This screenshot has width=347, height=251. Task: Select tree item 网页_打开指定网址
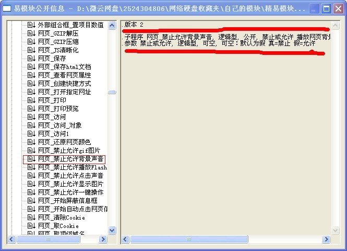pyautogui.click(x=64, y=92)
